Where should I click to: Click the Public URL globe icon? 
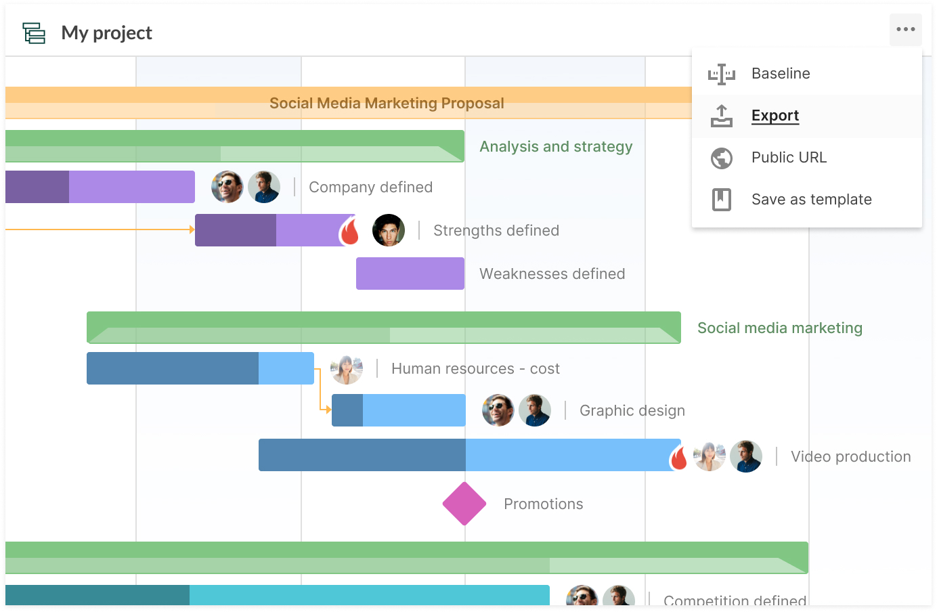pos(722,158)
